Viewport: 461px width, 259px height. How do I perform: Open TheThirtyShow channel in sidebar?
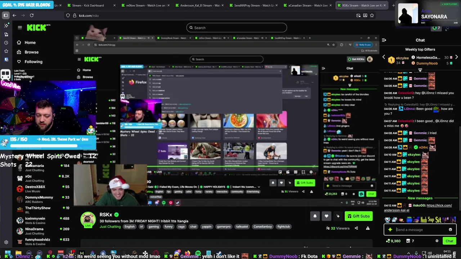pyautogui.click(x=43, y=210)
